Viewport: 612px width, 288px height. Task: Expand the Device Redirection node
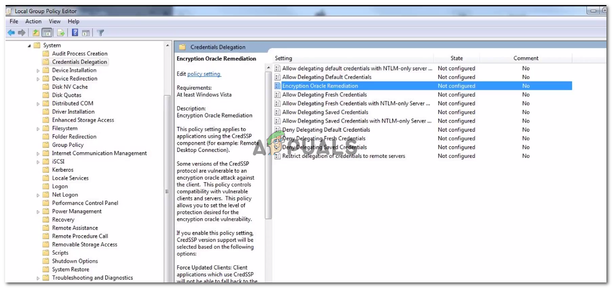tap(38, 79)
